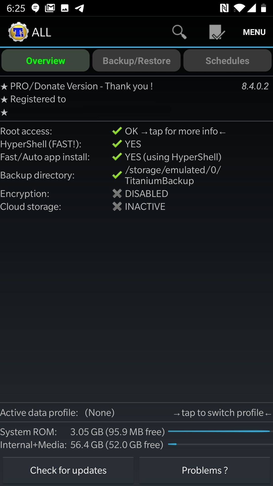Click the Internal+Media storage progress bar
This screenshot has width=273, height=486.
point(220,443)
